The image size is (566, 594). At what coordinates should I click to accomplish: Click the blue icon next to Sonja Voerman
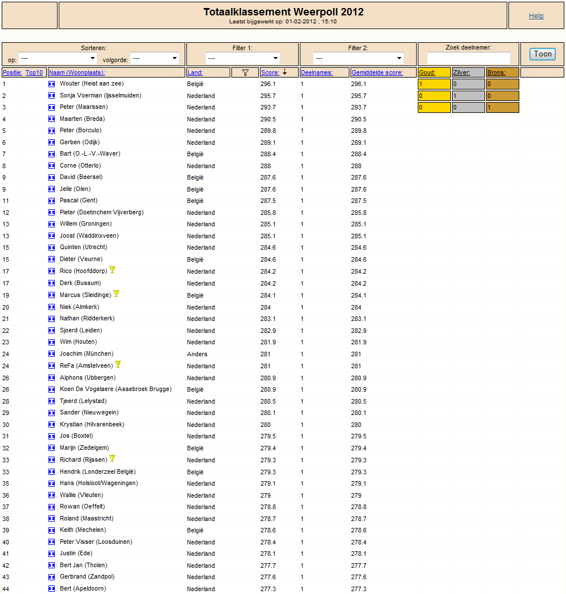(52, 96)
